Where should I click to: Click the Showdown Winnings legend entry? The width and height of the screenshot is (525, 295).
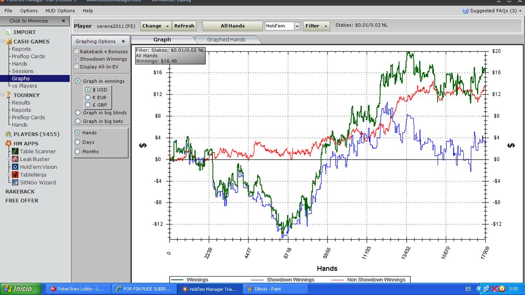tap(283, 280)
